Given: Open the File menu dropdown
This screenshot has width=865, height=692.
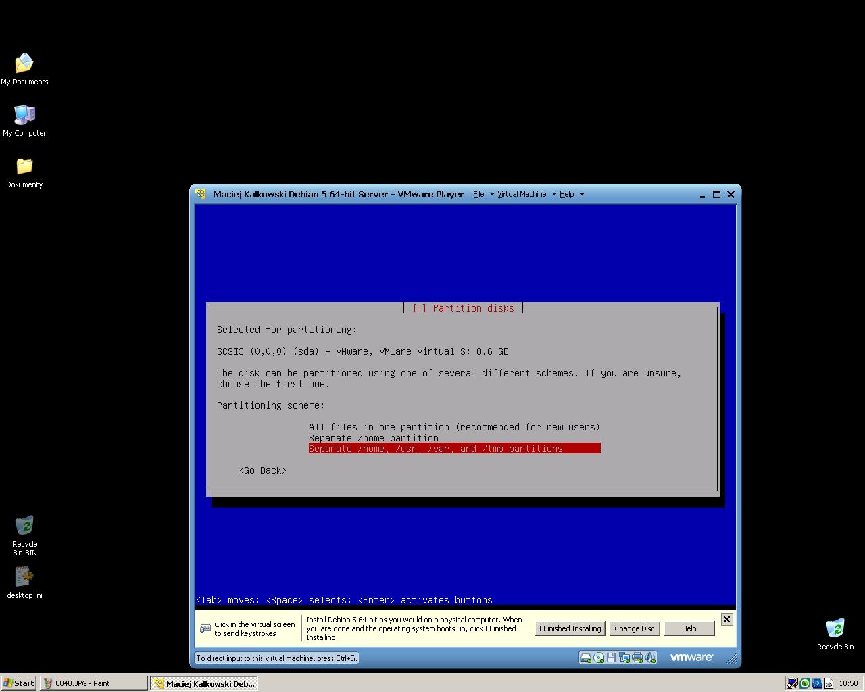Looking at the screenshot, I should 483,194.
